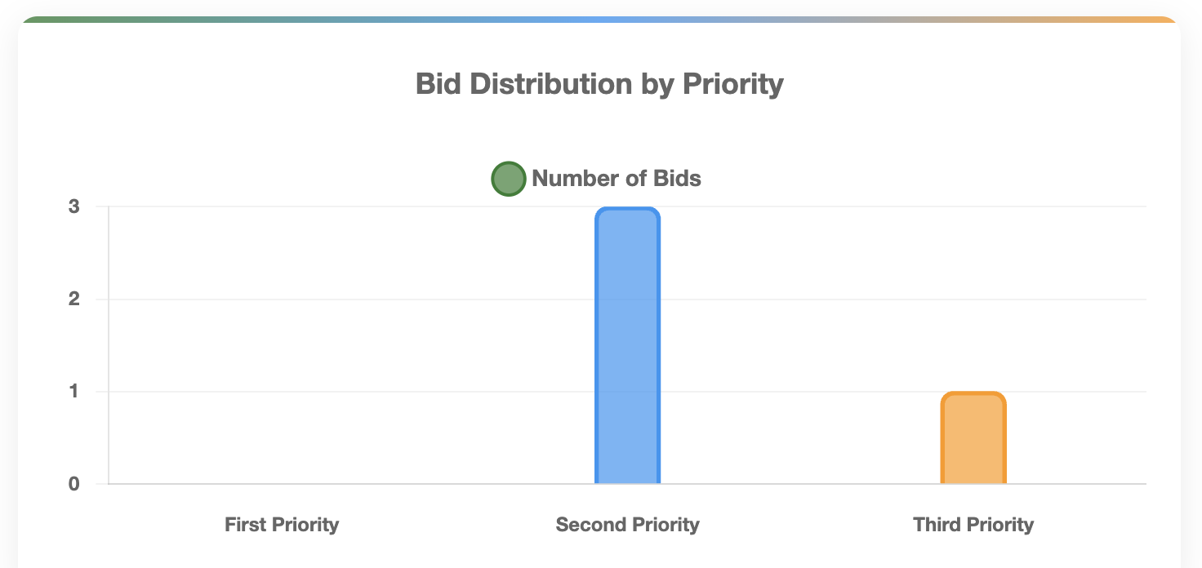This screenshot has width=1202, height=568.
Task: Click the rounded top edge of the orange bar
Action: (973, 394)
